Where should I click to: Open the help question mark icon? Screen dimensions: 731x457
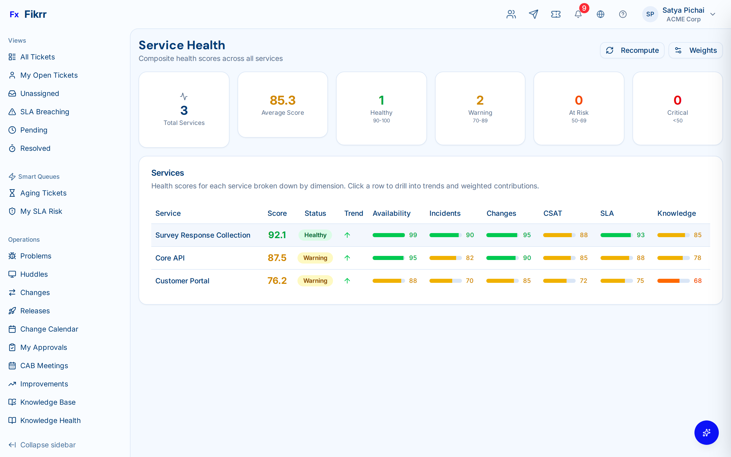click(x=623, y=14)
